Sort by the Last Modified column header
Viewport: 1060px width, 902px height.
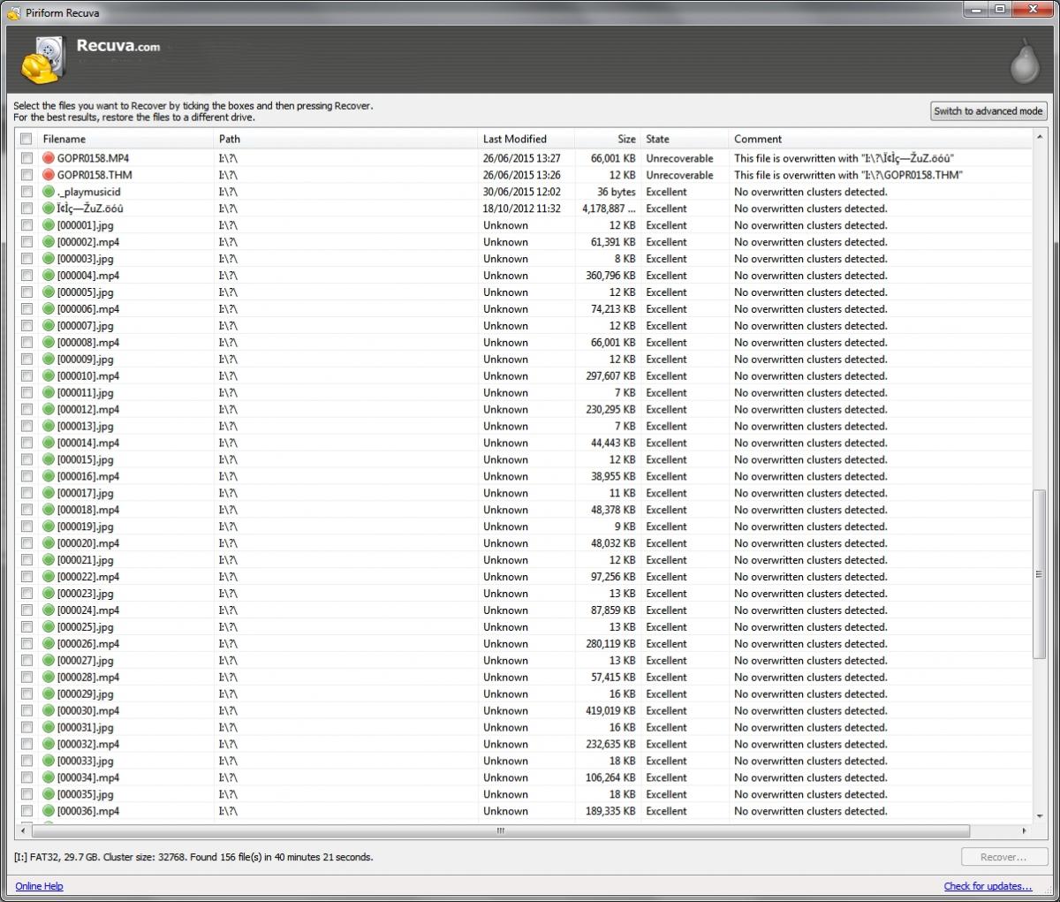[x=526, y=139]
